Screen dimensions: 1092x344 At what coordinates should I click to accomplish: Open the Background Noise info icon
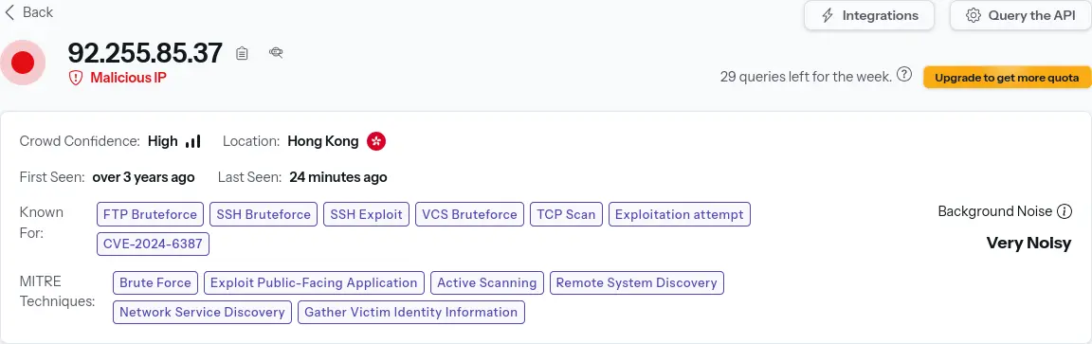[x=1065, y=211]
